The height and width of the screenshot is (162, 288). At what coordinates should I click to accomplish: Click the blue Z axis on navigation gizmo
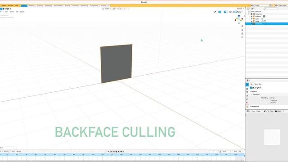click(239, 16)
